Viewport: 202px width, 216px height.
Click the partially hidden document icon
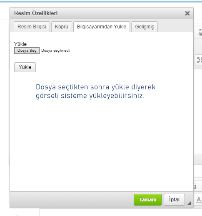click(195, 186)
